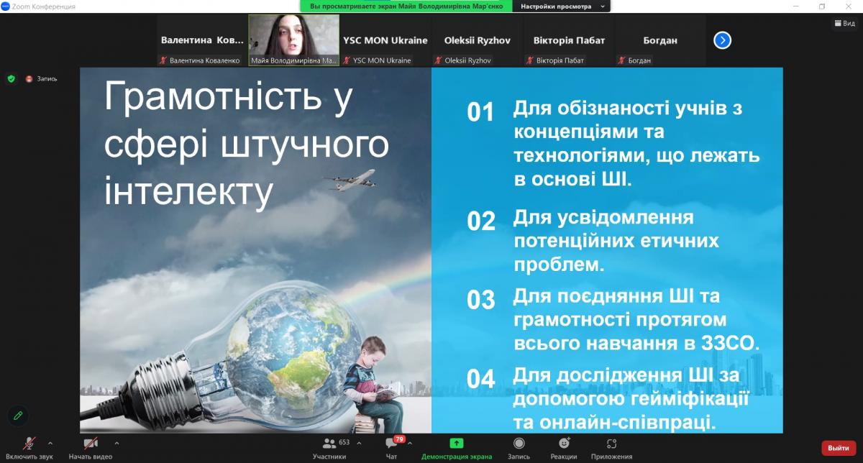Click slide item 01 'Для обізнаності учнів'

coord(636,145)
